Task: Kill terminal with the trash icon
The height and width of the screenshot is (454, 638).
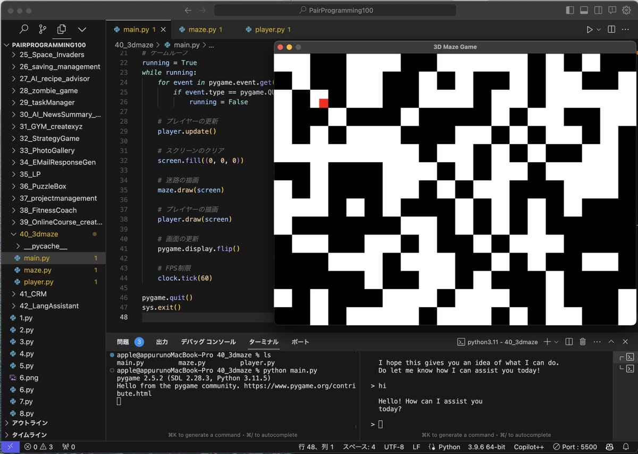Action: click(583, 342)
